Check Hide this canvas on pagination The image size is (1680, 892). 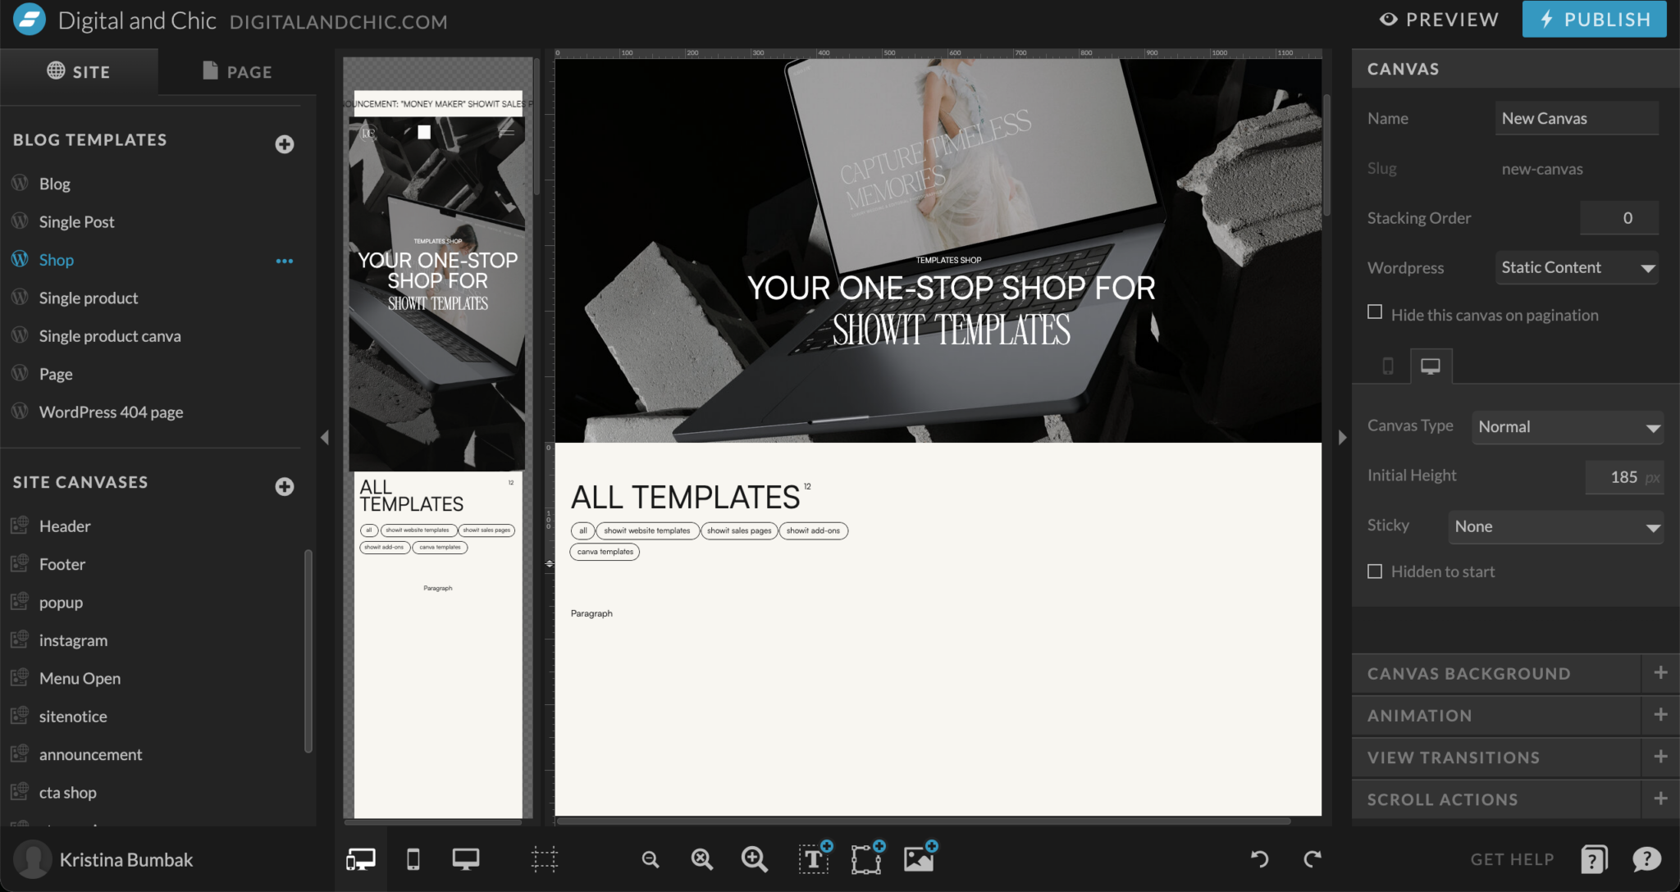click(1375, 312)
